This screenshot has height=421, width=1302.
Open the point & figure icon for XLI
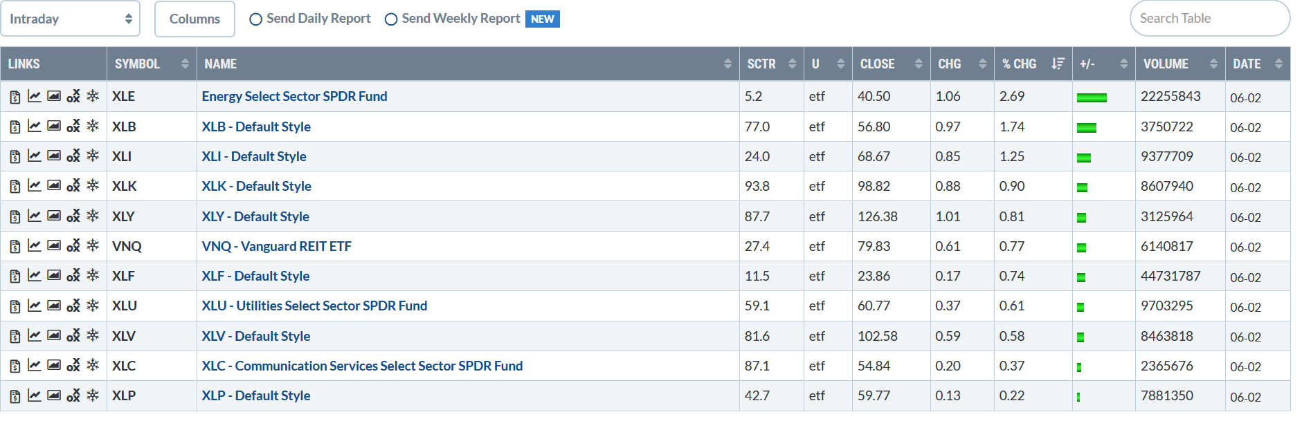[73, 156]
